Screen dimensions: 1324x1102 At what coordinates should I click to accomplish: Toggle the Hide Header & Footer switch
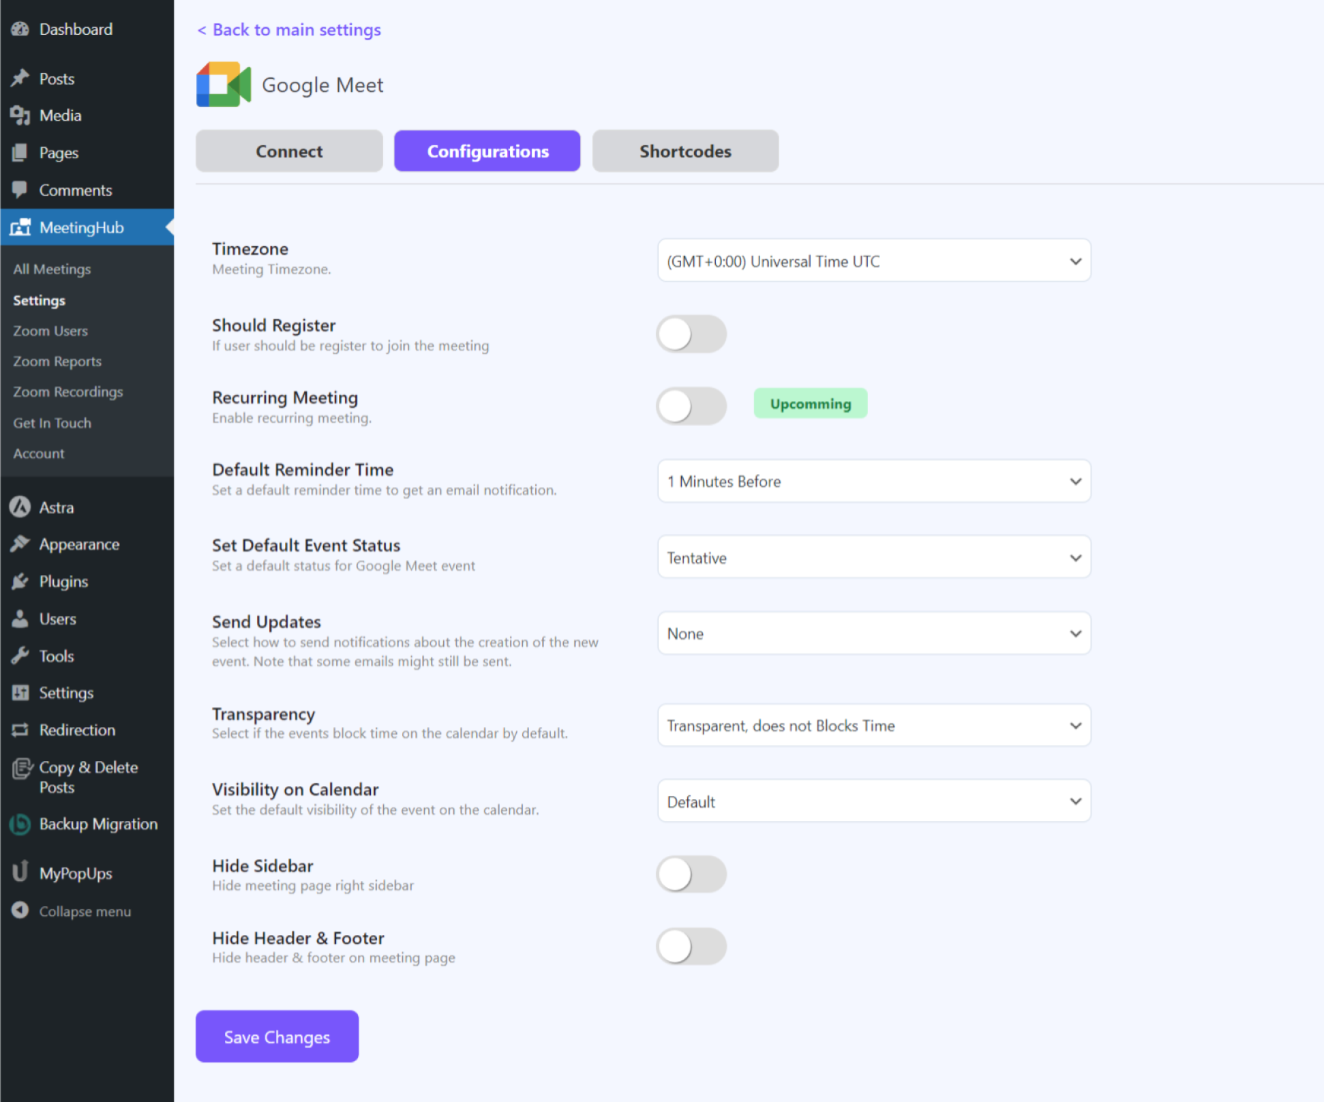point(691,947)
